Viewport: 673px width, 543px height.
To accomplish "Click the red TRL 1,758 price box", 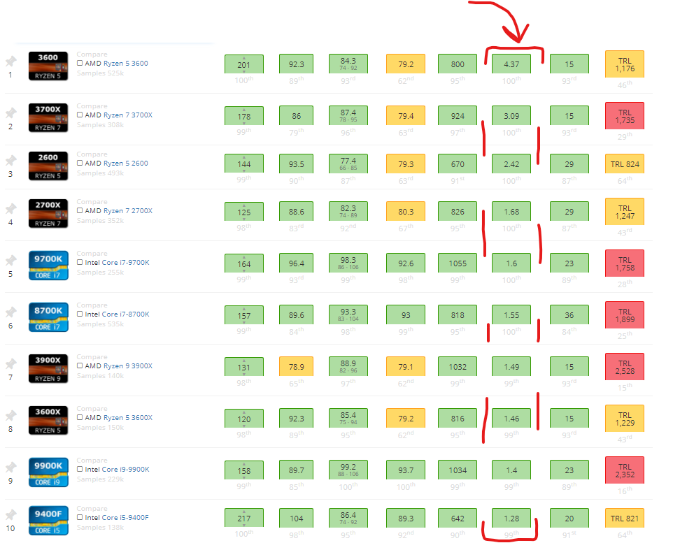I will tap(625, 263).
